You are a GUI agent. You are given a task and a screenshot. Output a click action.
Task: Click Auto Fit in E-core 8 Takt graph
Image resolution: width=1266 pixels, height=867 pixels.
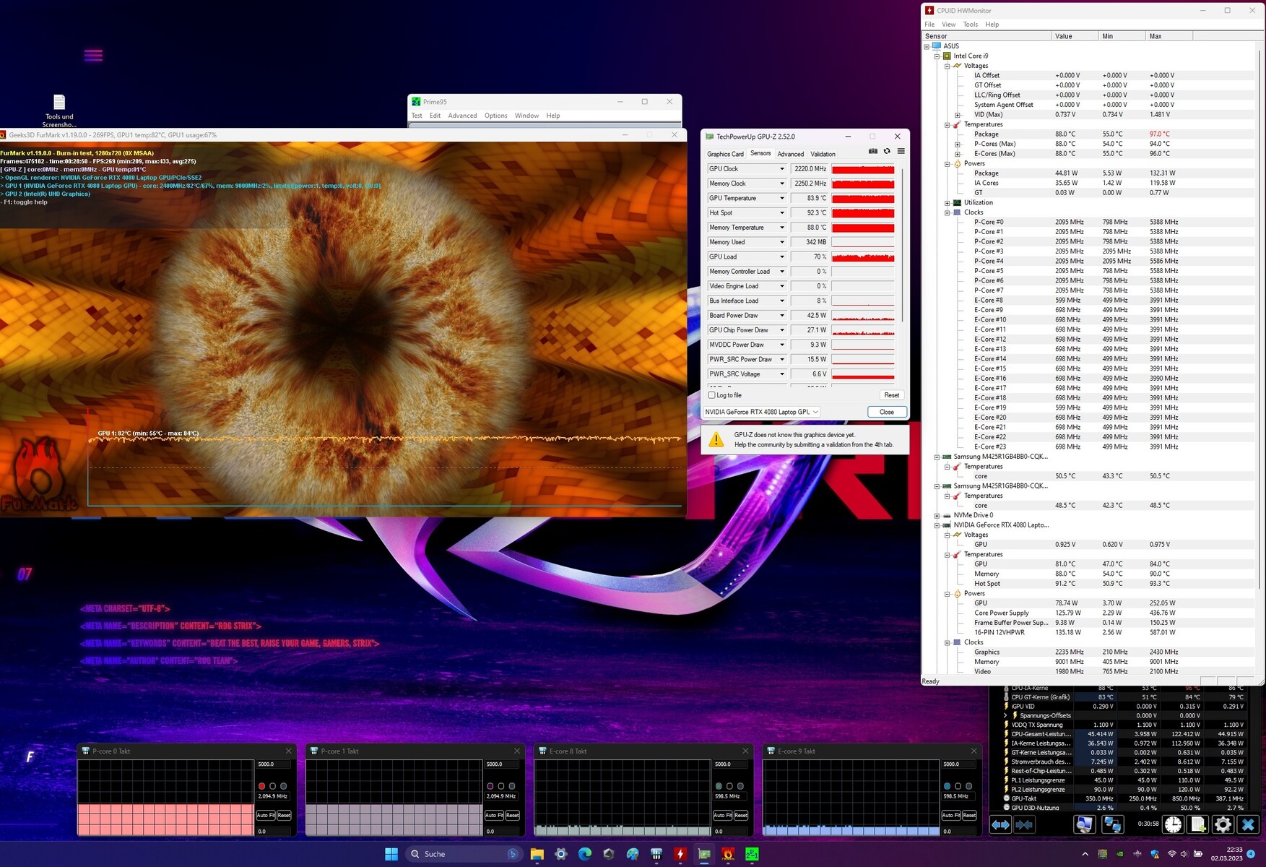click(x=723, y=815)
